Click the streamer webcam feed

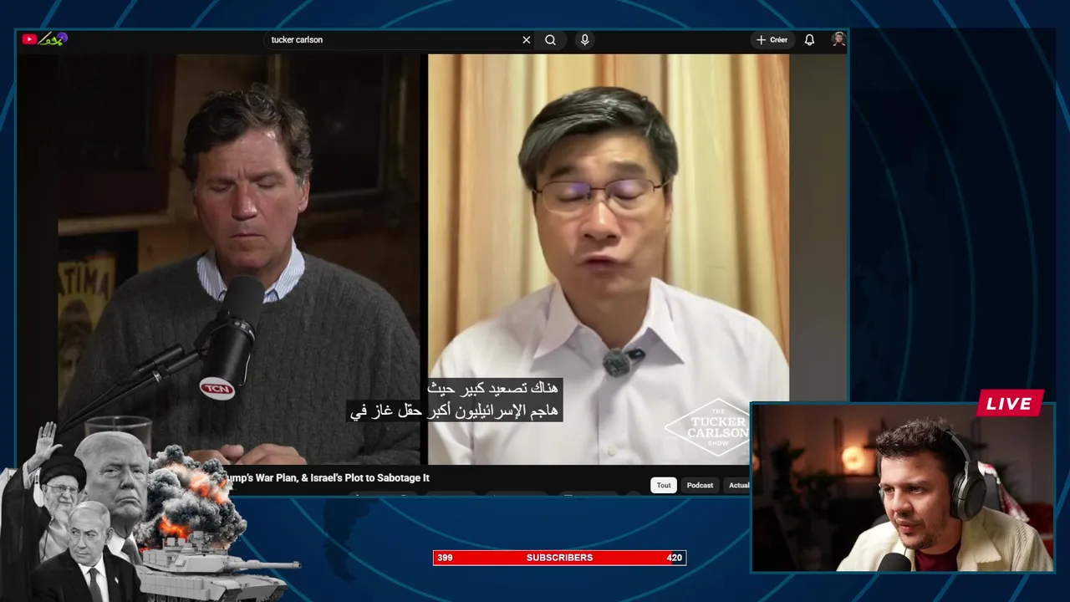(903, 487)
